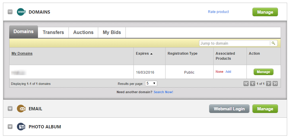This screenshot has height=139, width=291.
Task: Open the Auctions tab
Action: [x=83, y=33]
